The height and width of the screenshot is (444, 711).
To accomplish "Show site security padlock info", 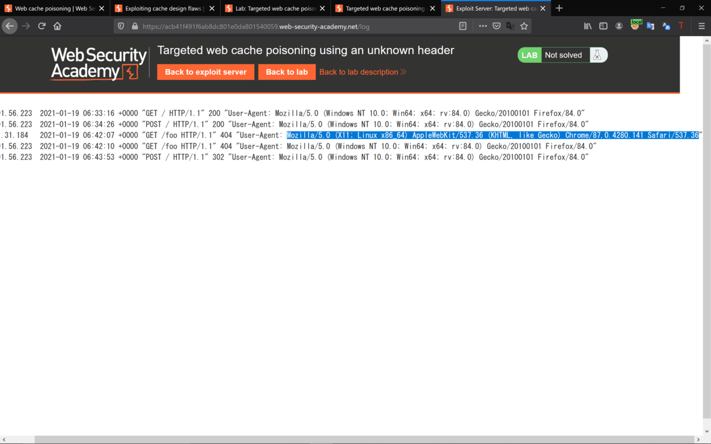I will (x=134, y=26).
